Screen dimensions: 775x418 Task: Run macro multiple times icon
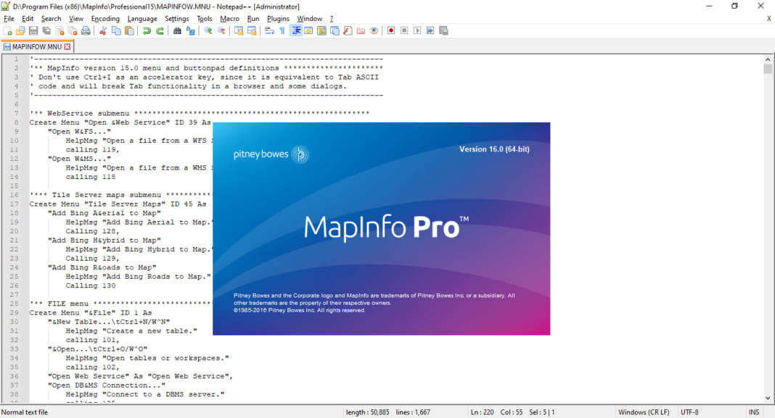[x=430, y=30]
